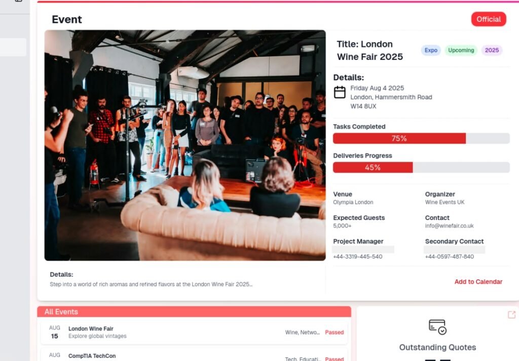The width and height of the screenshot is (519, 361).
Task: Click the info@winefair.co.uk contact email
Action: 449,226
